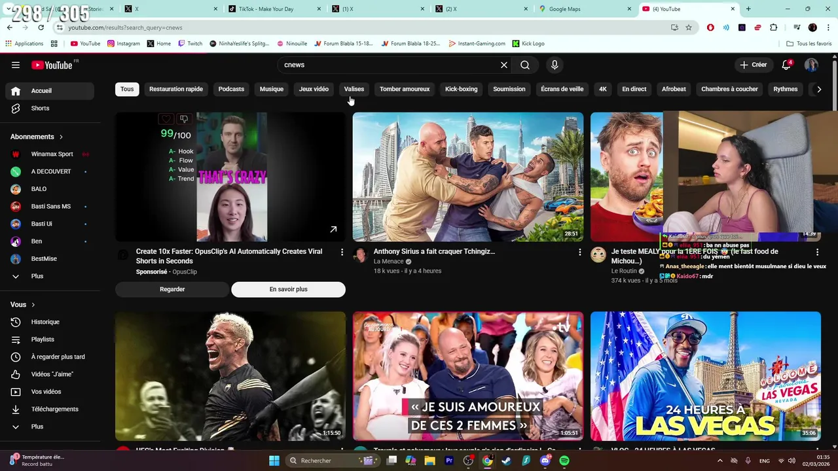Open the Instant-Gaming.com bookmark

coord(477,44)
